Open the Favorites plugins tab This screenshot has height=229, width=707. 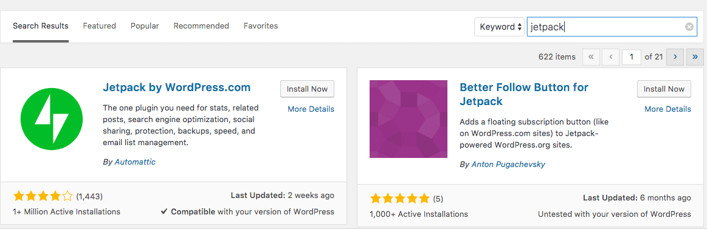point(261,26)
